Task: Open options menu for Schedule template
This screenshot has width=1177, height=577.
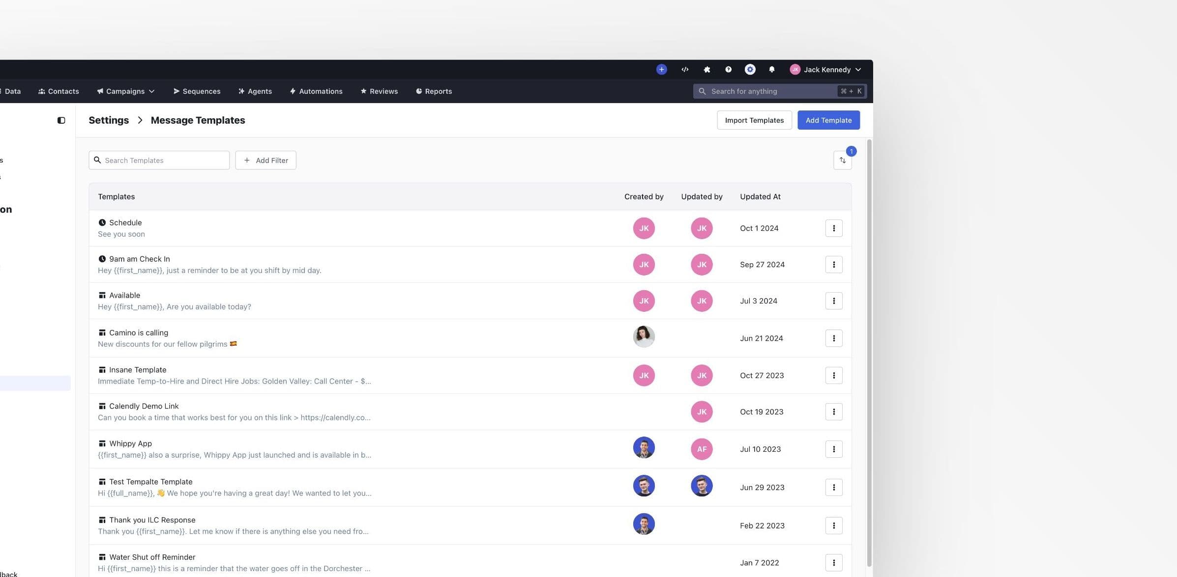Action: [x=833, y=228]
